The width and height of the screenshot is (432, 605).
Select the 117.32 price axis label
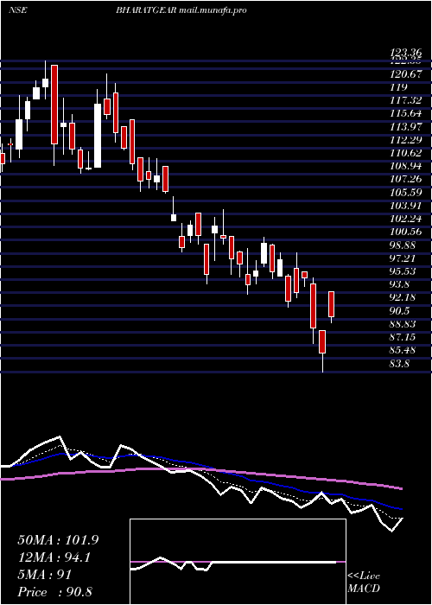coord(404,100)
